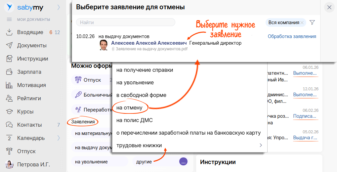
Task: Click the Рейтинги people icon
Action: tap(9, 98)
